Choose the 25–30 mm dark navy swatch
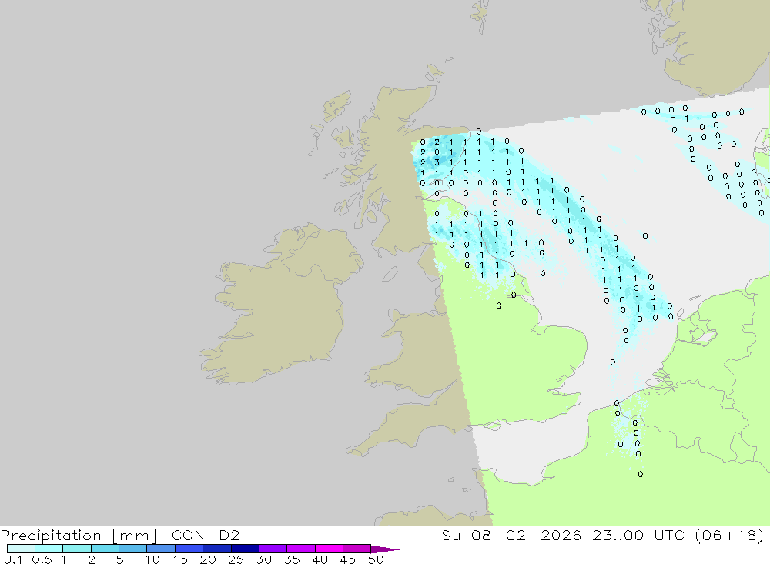This screenshot has width=770, height=564. (245, 549)
